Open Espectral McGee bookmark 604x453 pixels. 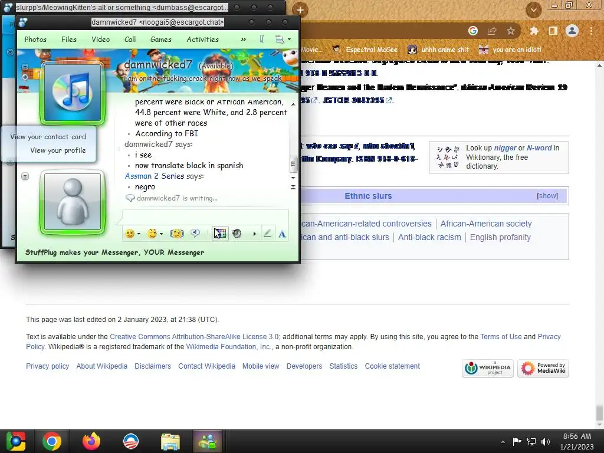[x=366, y=50]
